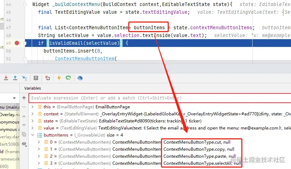Expand the 'value' variable node
291x169 pixels.
tap(32, 128)
